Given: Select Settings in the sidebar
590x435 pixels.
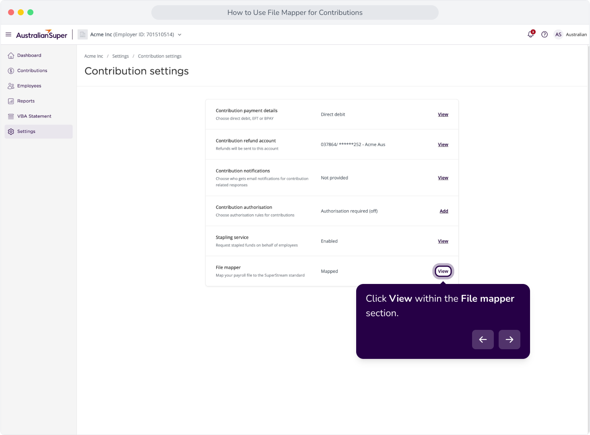Looking at the screenshot, I should pos(39,132).
